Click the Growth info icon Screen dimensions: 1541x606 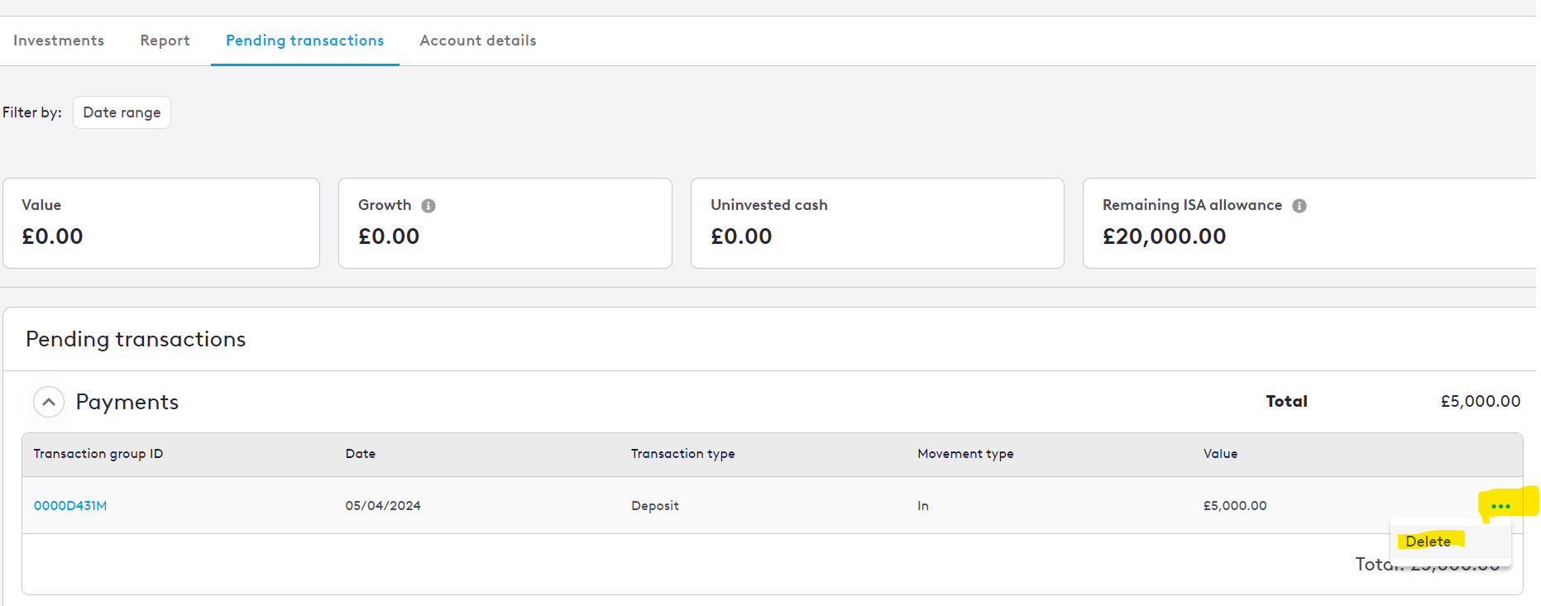coord(428,206)
